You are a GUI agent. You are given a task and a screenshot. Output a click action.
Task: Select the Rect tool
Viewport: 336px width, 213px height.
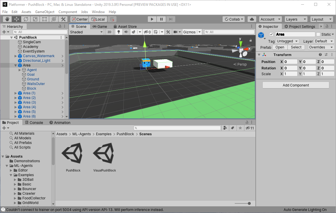pyautogui.click(x=44, y=19)
